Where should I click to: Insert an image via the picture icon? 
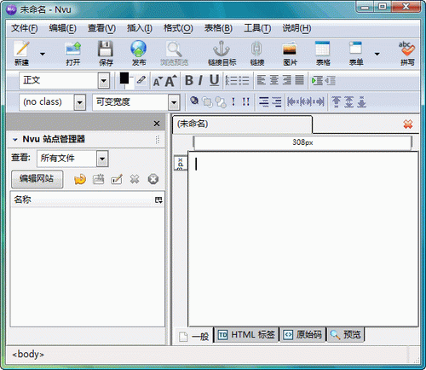[290, 49]
